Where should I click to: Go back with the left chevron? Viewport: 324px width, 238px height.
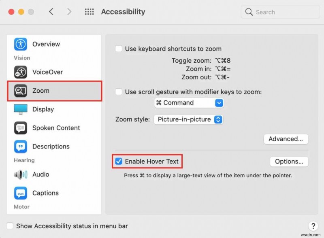[51, 12]
